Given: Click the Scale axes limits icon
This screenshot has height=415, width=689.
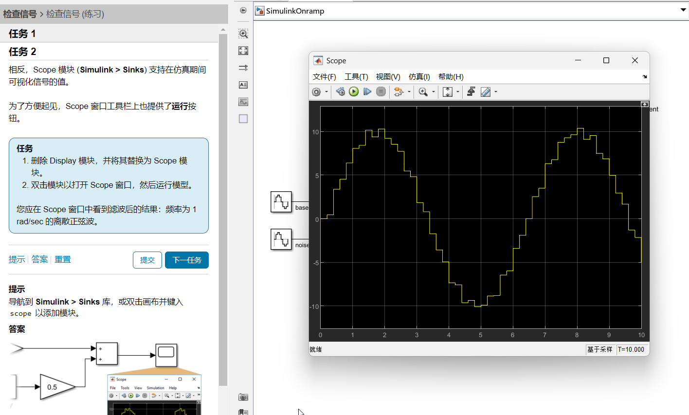Looking at the screenshot, I should click(x=448, y=91).
